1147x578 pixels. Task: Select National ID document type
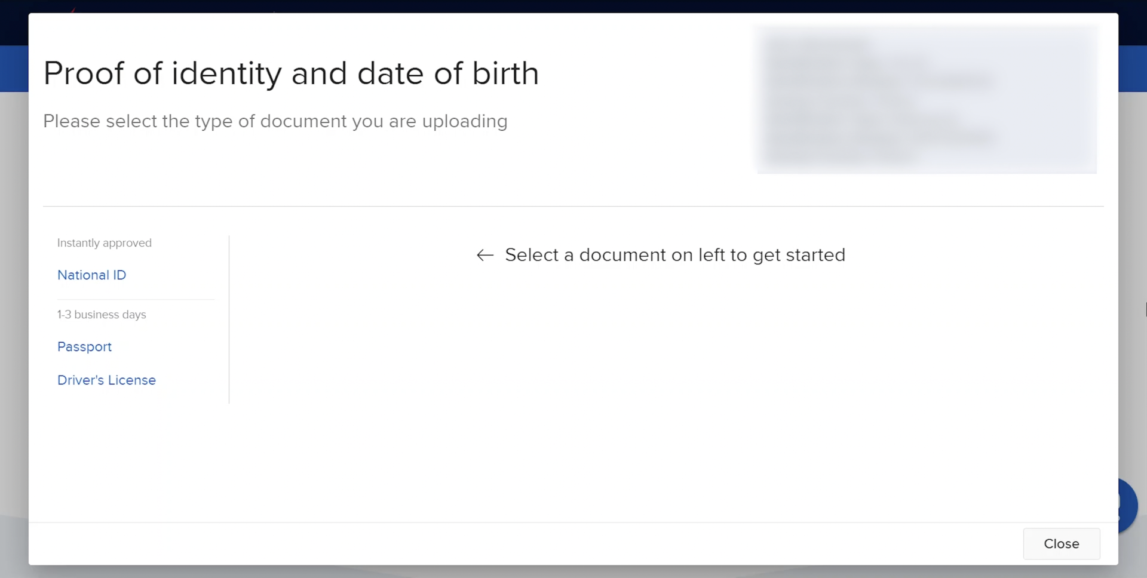[91, 275]
